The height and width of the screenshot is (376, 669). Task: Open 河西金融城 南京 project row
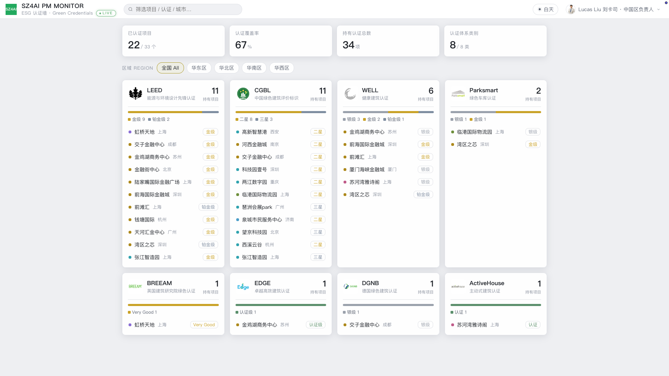point(281,144)
